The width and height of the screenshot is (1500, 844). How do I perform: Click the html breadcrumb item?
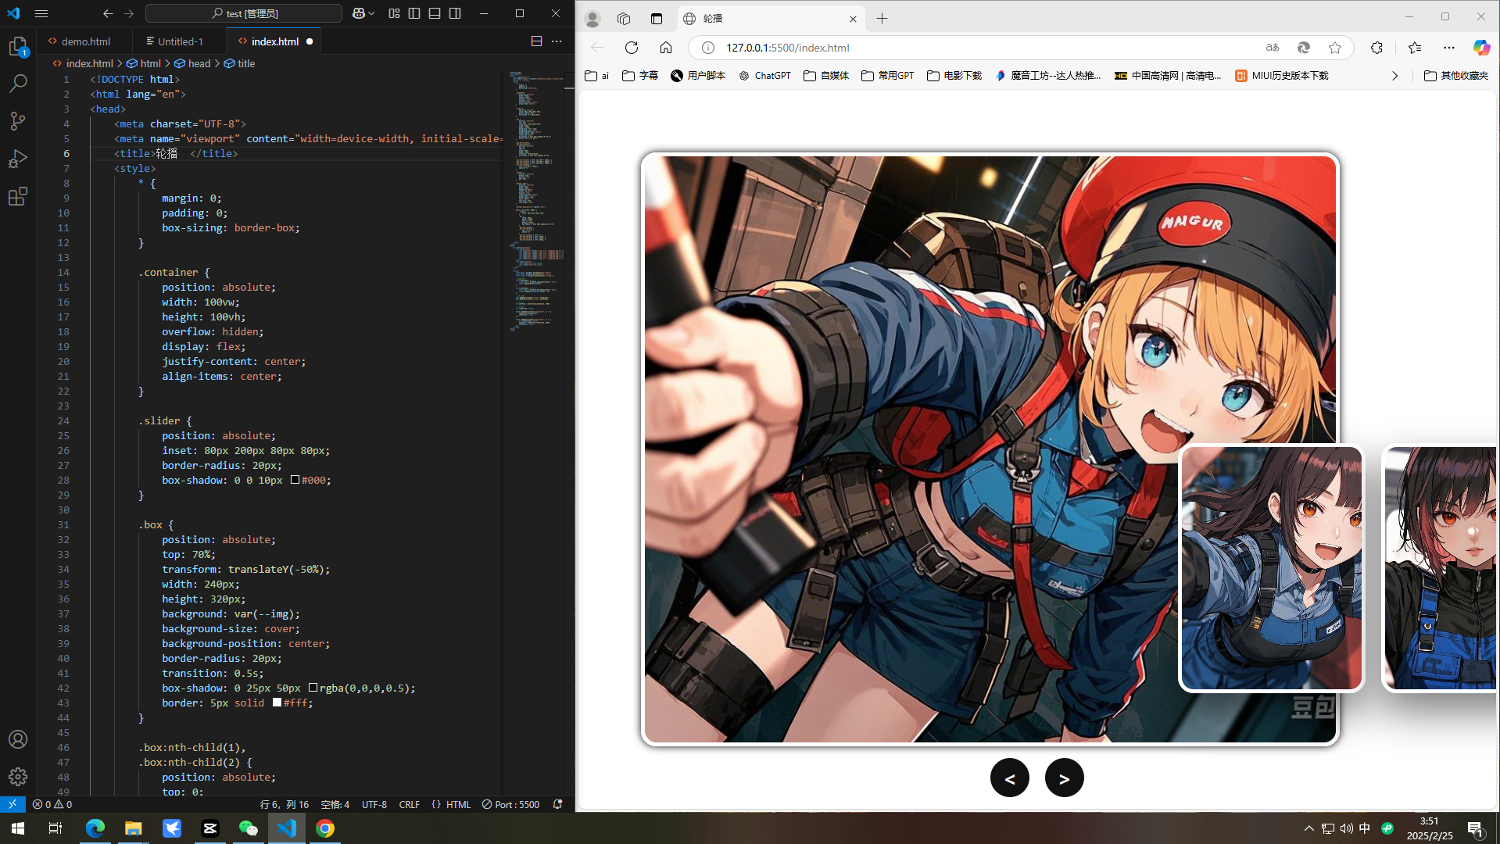click(x=144, y=63)
